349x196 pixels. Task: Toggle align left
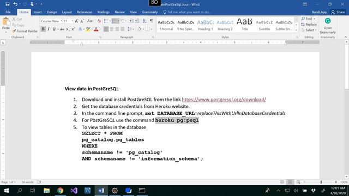click(106, 29)
